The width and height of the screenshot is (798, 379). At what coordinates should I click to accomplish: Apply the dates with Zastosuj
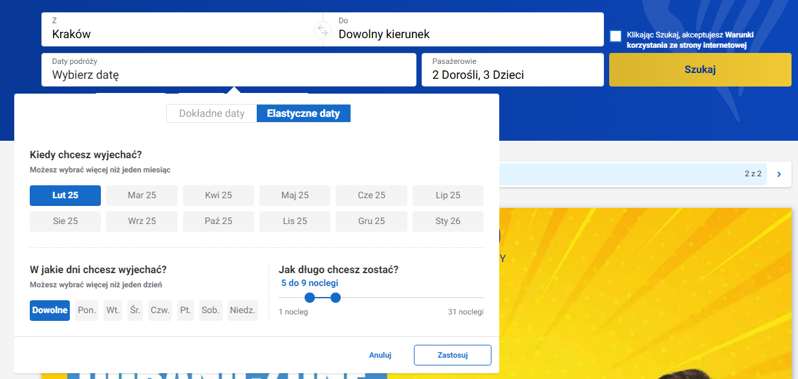pyautogui.click(x=453, y=355)
